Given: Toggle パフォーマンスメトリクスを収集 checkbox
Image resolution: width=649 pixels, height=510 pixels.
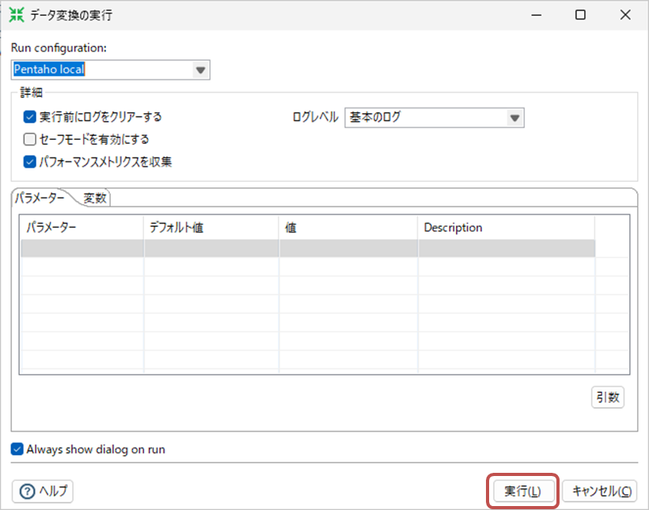Looking at the screenshot, I should tap(30, 162).
